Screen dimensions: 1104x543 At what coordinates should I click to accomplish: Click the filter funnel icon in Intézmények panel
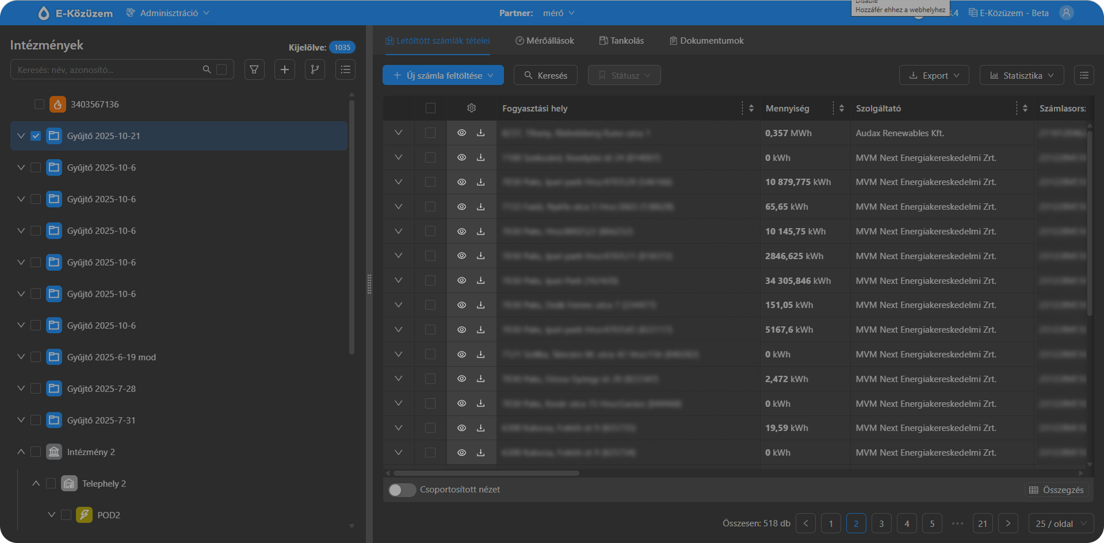tap(254, 70)
